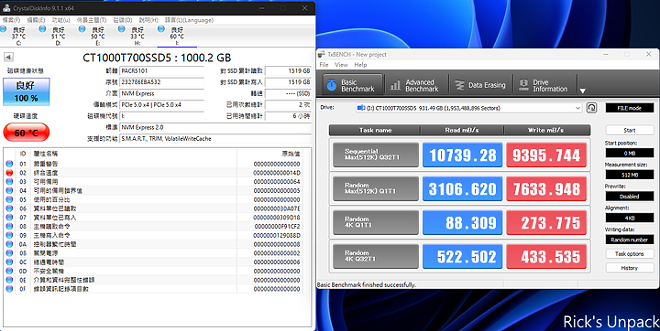Open the (H) help menu in CrystalDiskInfo
This screenshot has width=660, height=331.
[x=148, y=20]
